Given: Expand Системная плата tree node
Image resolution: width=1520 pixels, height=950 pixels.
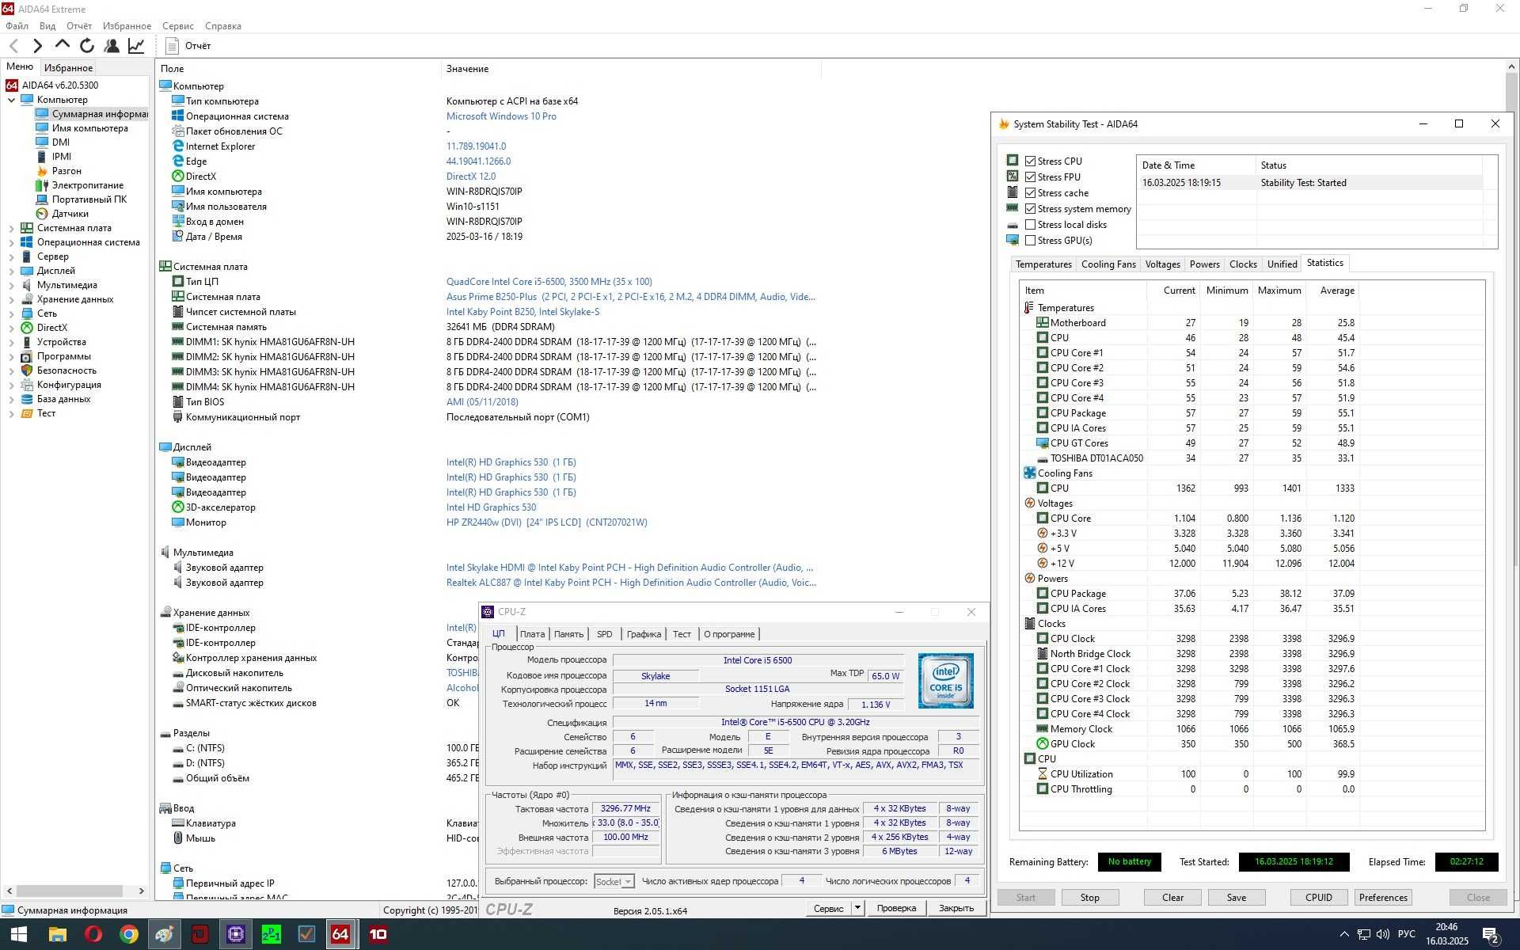Looking at the screenshot, I should pos(11,228).
